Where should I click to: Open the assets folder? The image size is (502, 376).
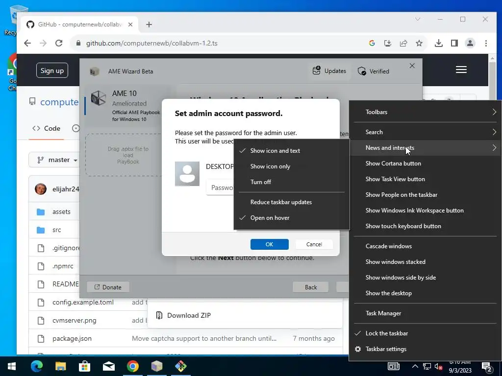coord(61,211)
